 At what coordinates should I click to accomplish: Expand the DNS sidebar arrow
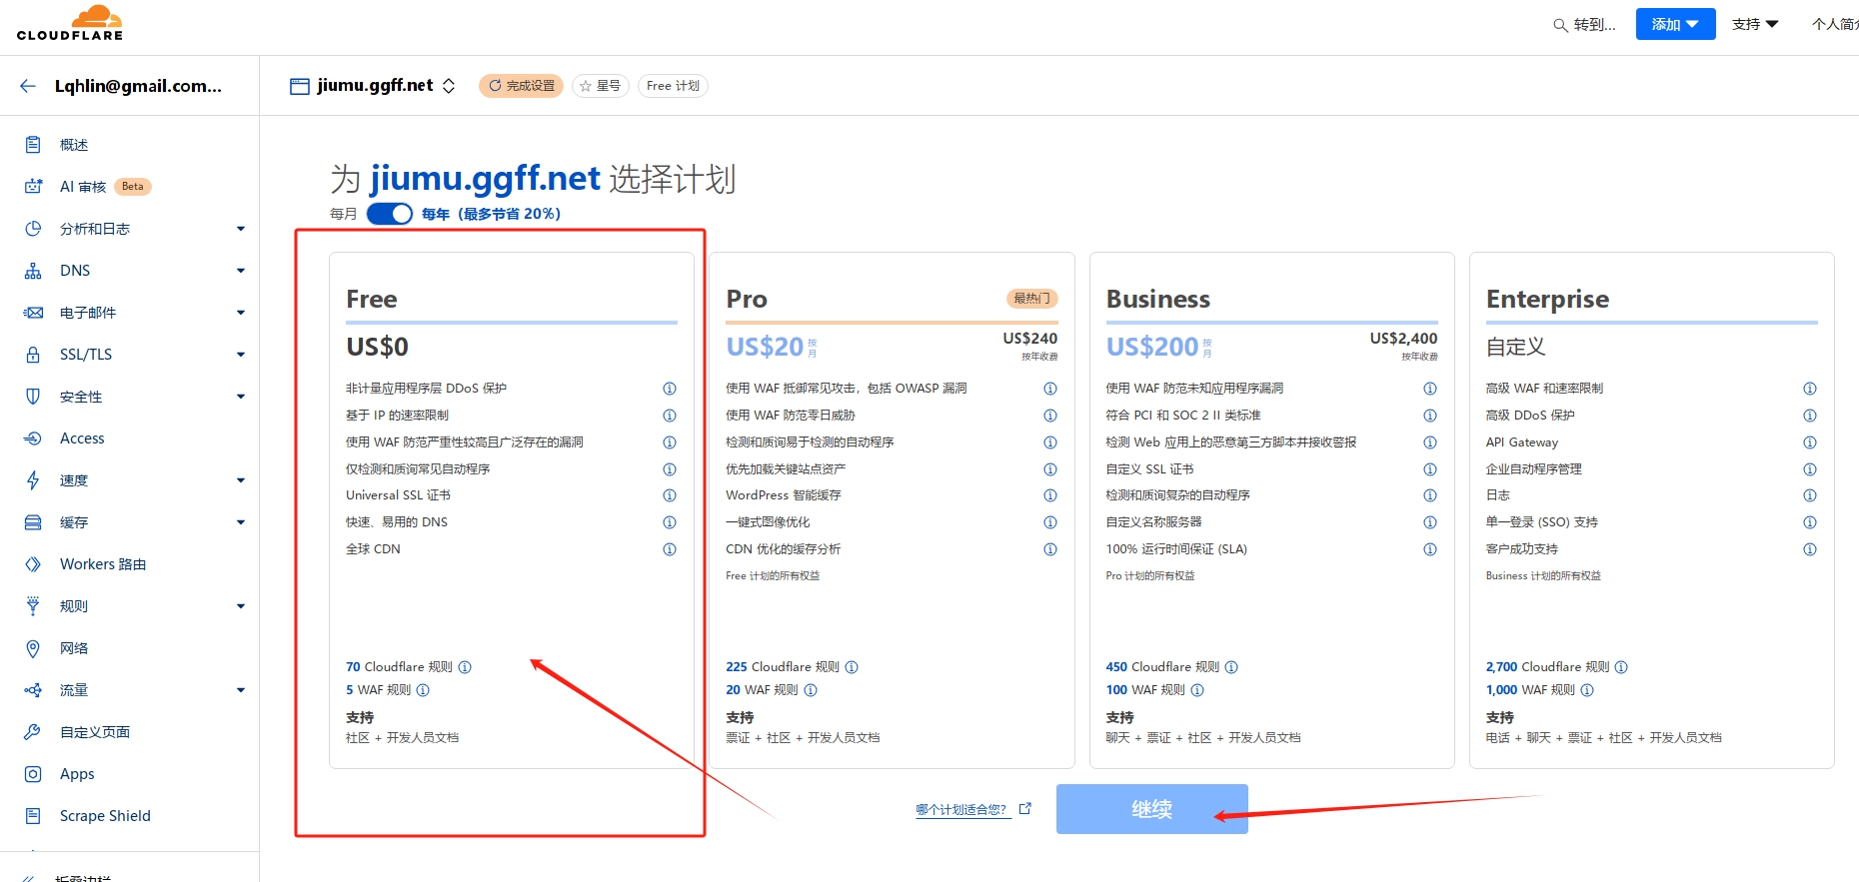(241, 271)
